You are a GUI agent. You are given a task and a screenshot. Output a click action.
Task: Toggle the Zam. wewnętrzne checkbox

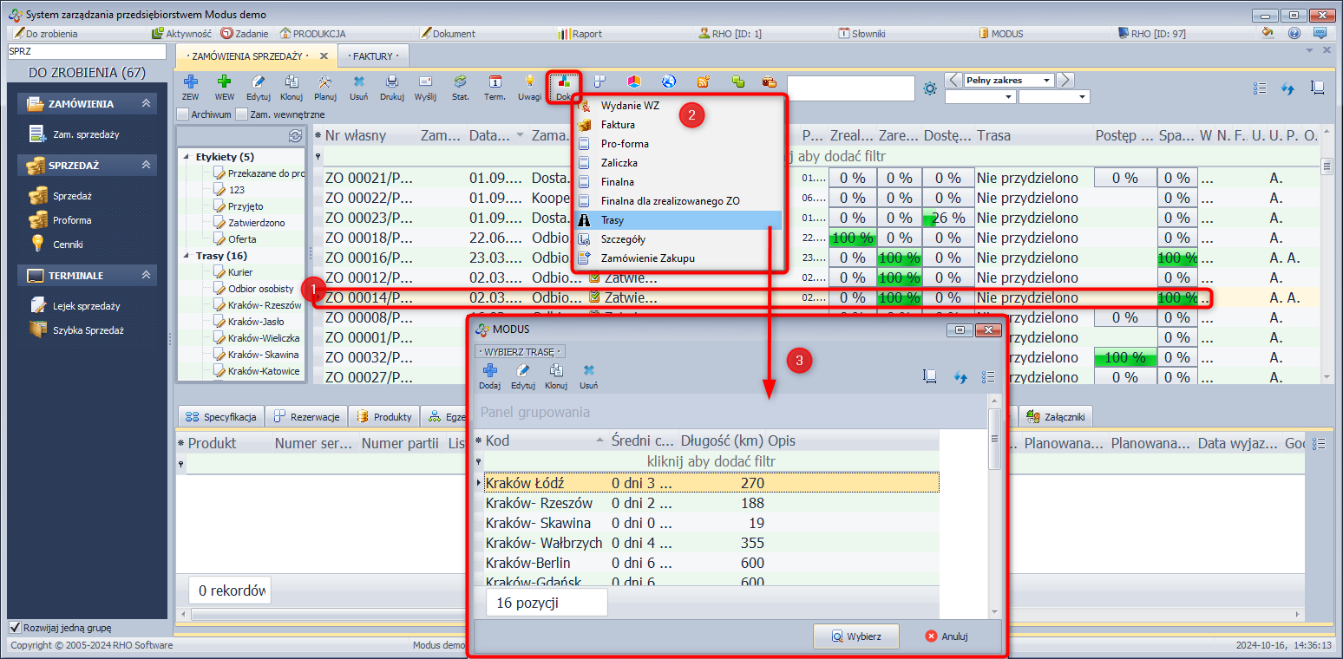[243, 114]
